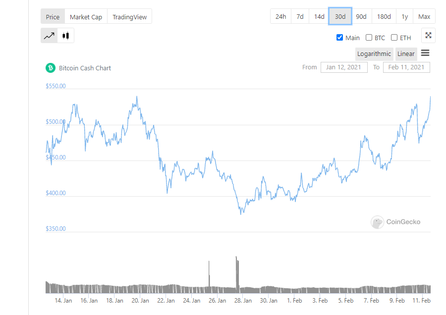446x315 pixels.
Task: Open fullscreen chart expand icon
Action: pos(428,36)
